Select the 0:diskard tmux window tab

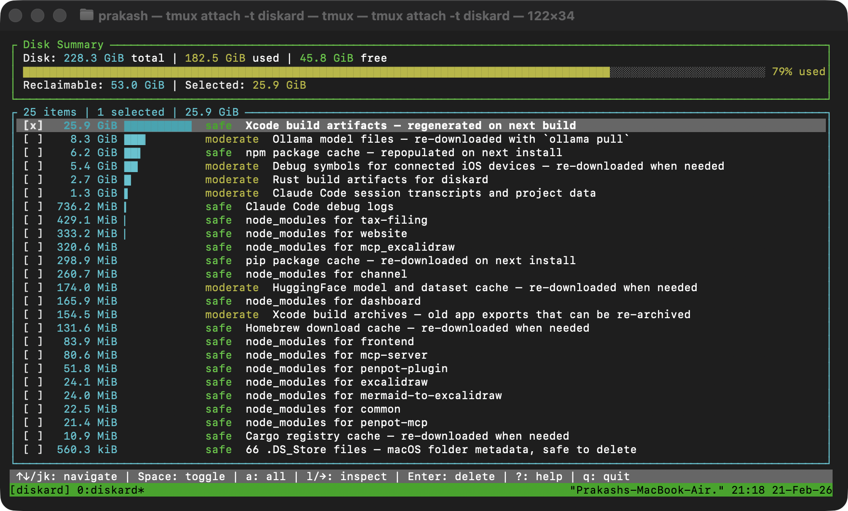pyautogui.click(x=111, y=490)
